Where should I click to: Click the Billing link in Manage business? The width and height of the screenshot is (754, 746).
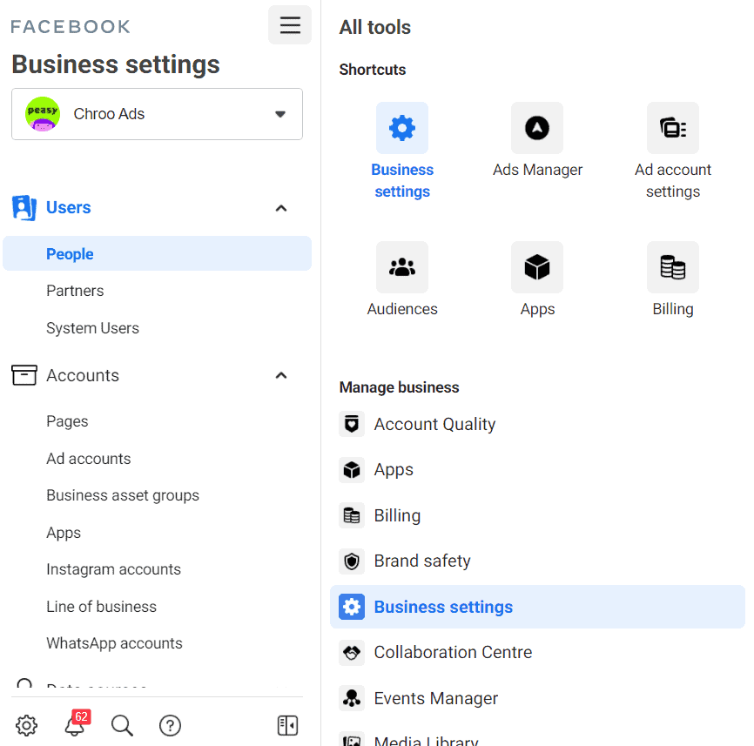coord(397,515)
